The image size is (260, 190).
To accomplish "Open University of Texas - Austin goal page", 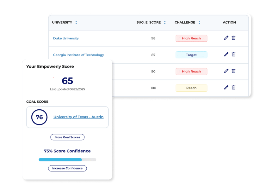I will (x=78, y=117).
